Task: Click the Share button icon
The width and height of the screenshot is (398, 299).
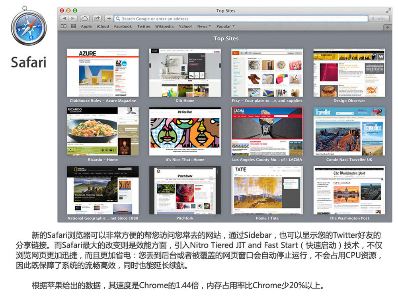Action: 97,19
